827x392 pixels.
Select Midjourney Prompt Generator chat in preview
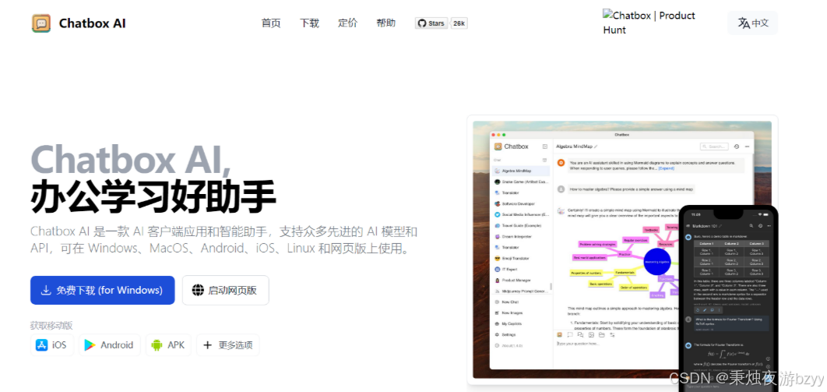pyautogui.click(x=521, y=291)
